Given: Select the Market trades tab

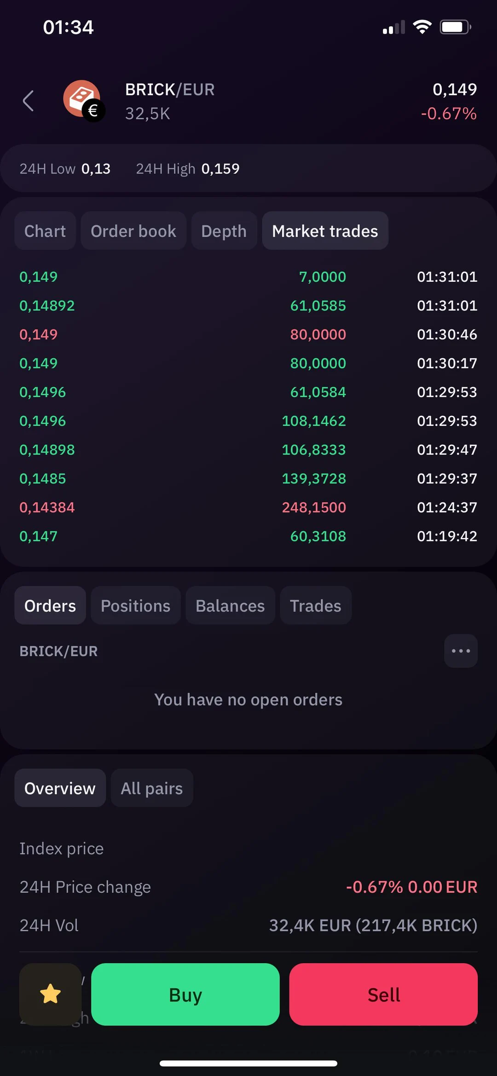Looking at the screenshot, I should click(x=325, y=231).
